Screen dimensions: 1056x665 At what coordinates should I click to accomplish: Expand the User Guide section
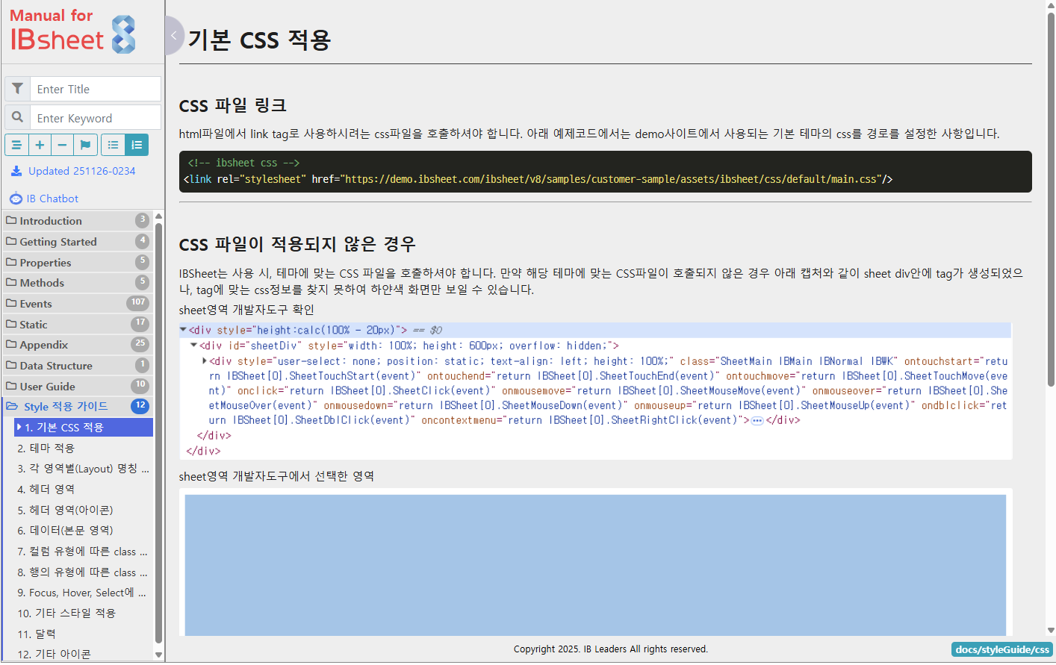[78, 386]
